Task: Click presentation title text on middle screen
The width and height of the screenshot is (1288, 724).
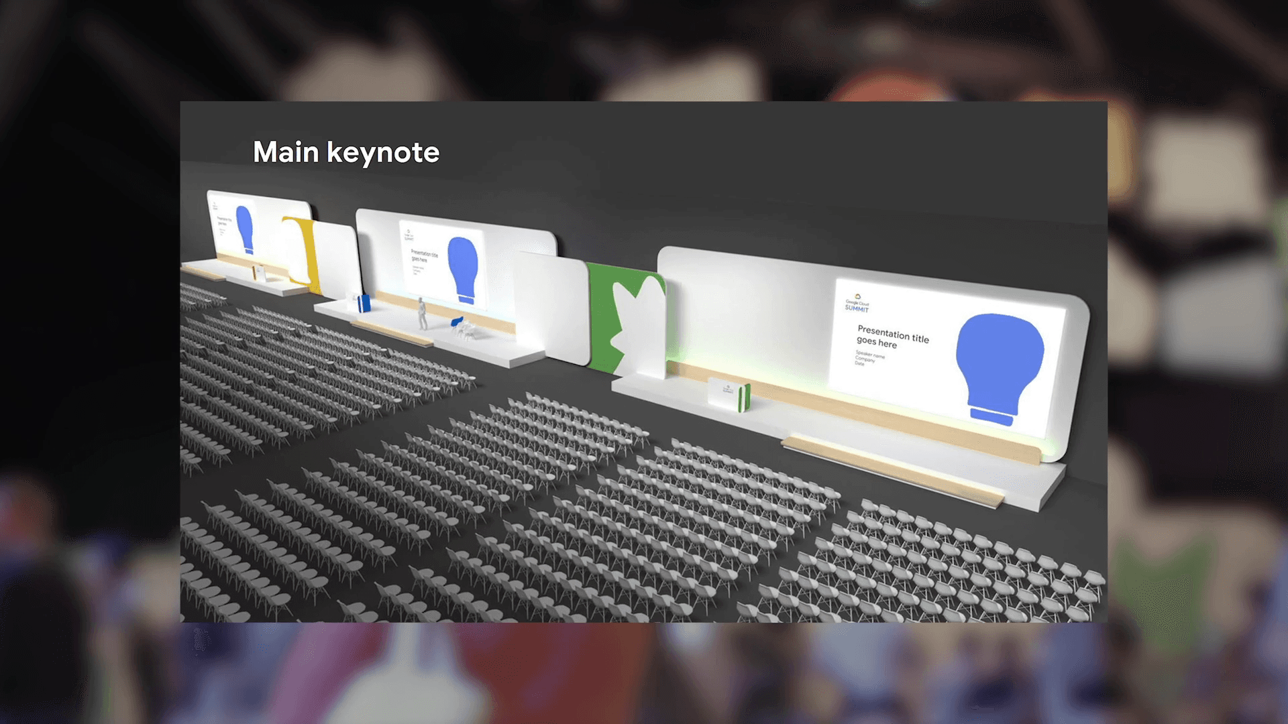Action: 423,256
